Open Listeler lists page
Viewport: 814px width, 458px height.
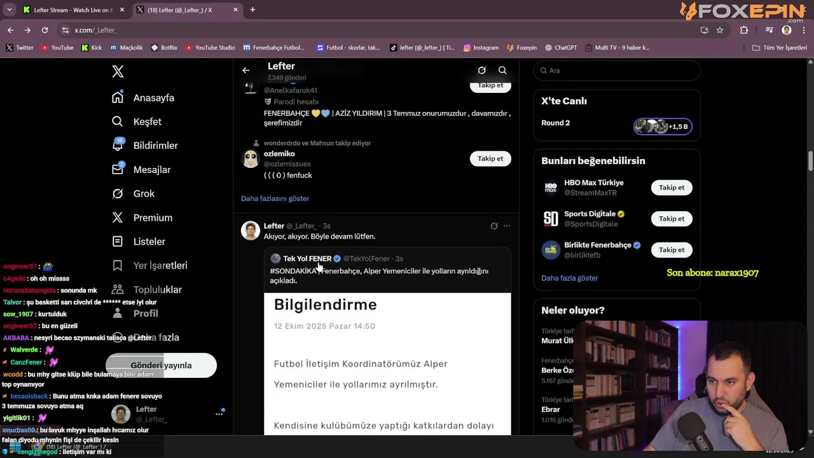139,242
